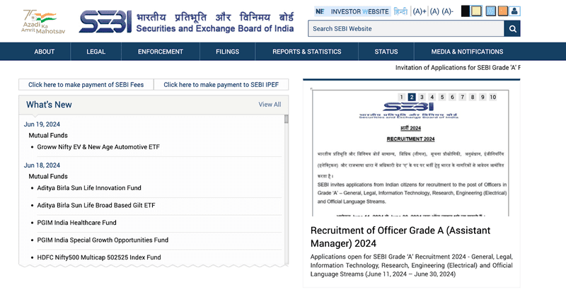Open Aditya Birla Sun Life Broad Based Gilt ETF
Viewport: 566px width, 299px height.
(x=96, y=205)
